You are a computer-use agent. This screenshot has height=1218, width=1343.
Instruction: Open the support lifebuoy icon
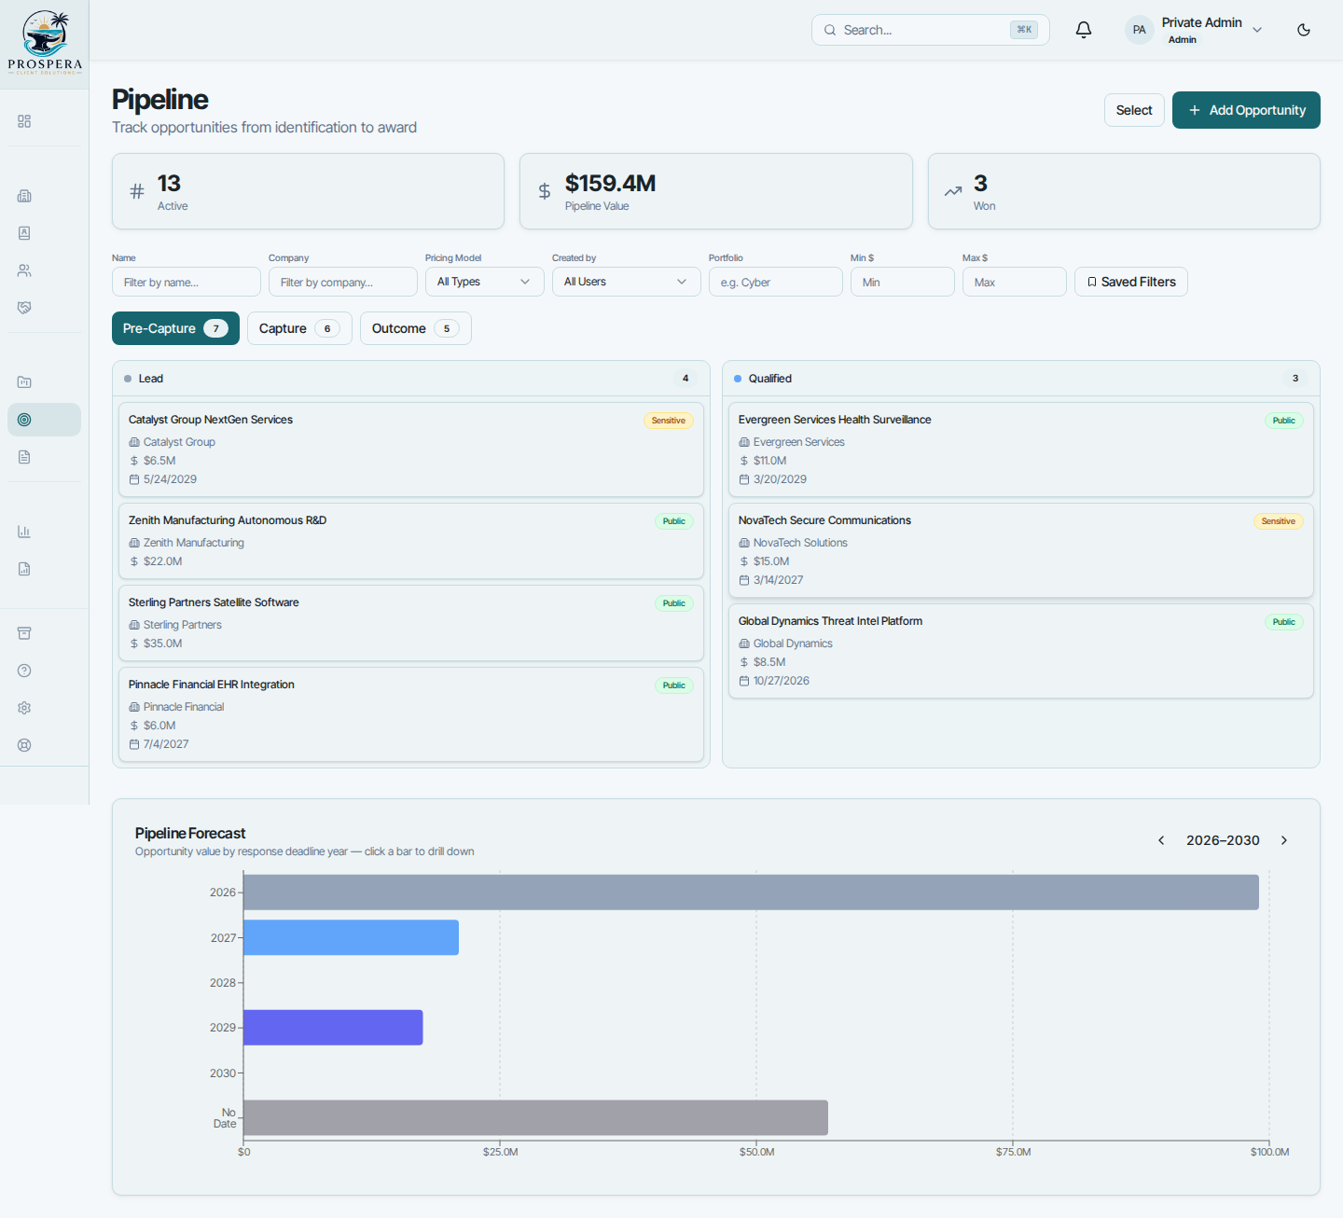click(x=24, y=745)
